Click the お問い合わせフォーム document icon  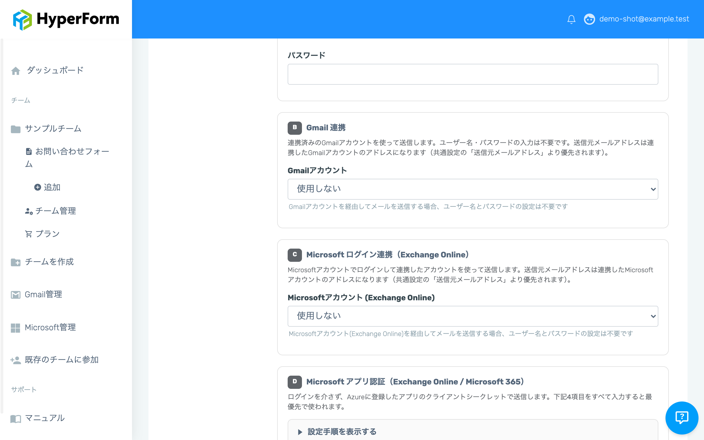pyautogui.click(x=29, y=151)
